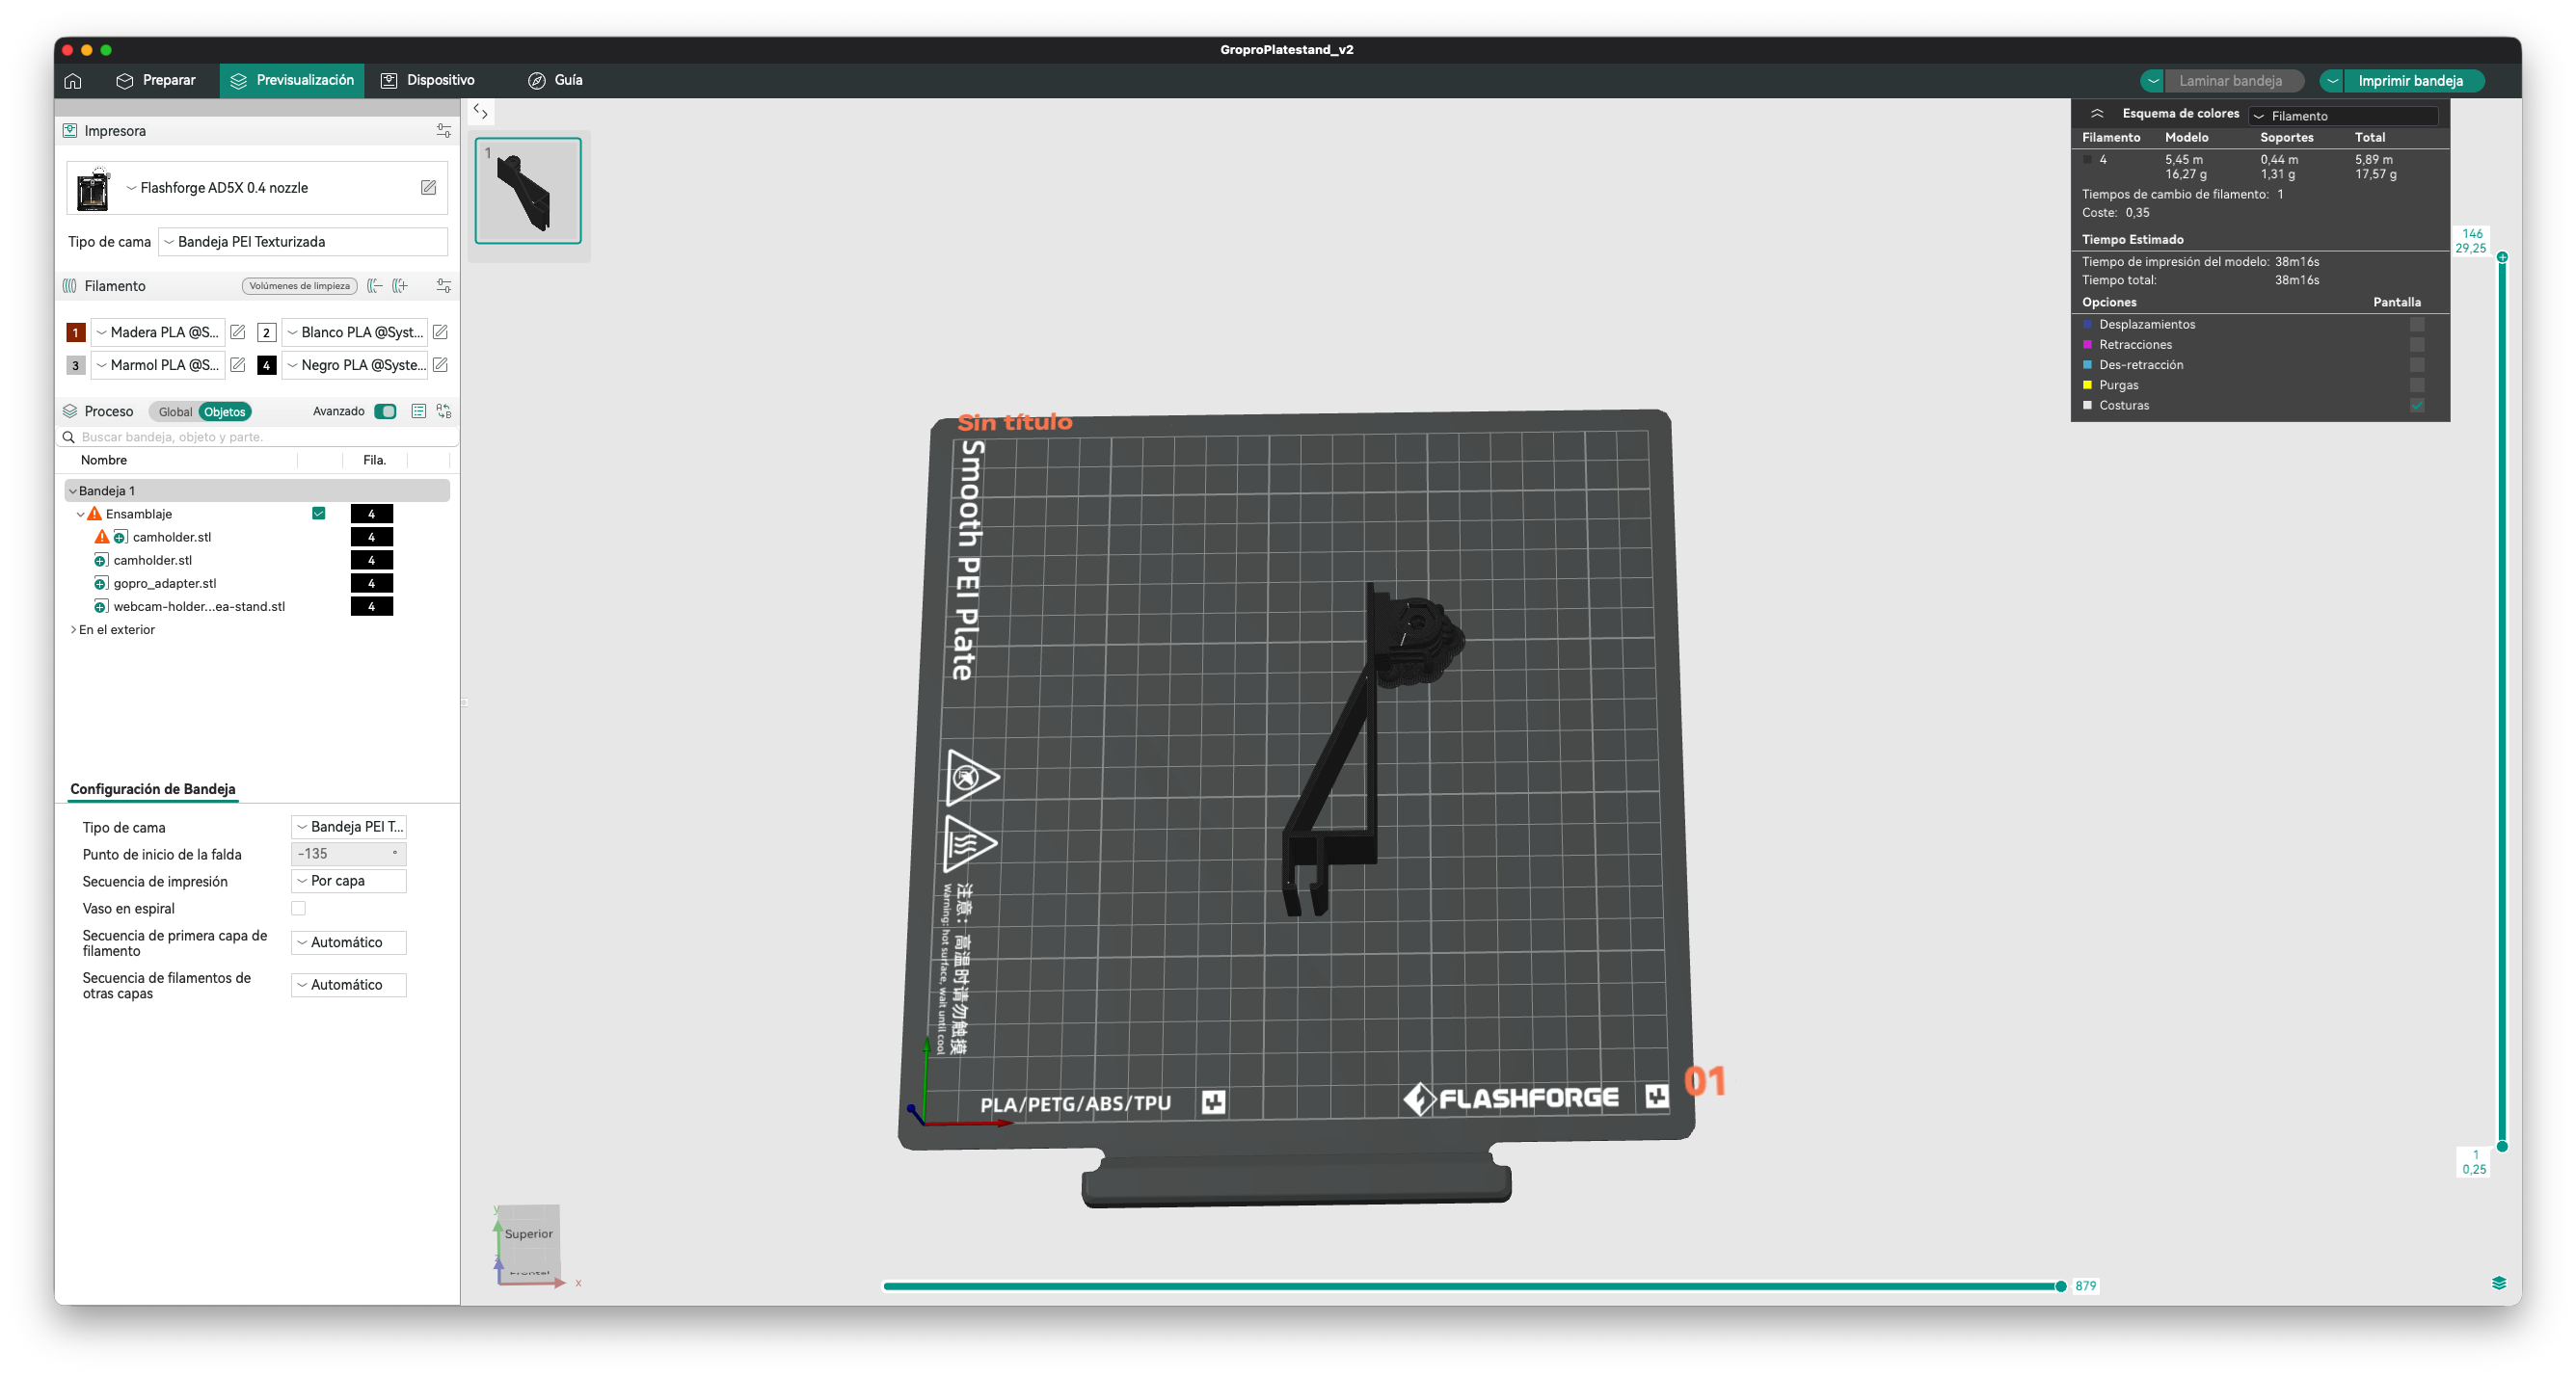Edit Marmol PLA filament preset

[238, 365]
